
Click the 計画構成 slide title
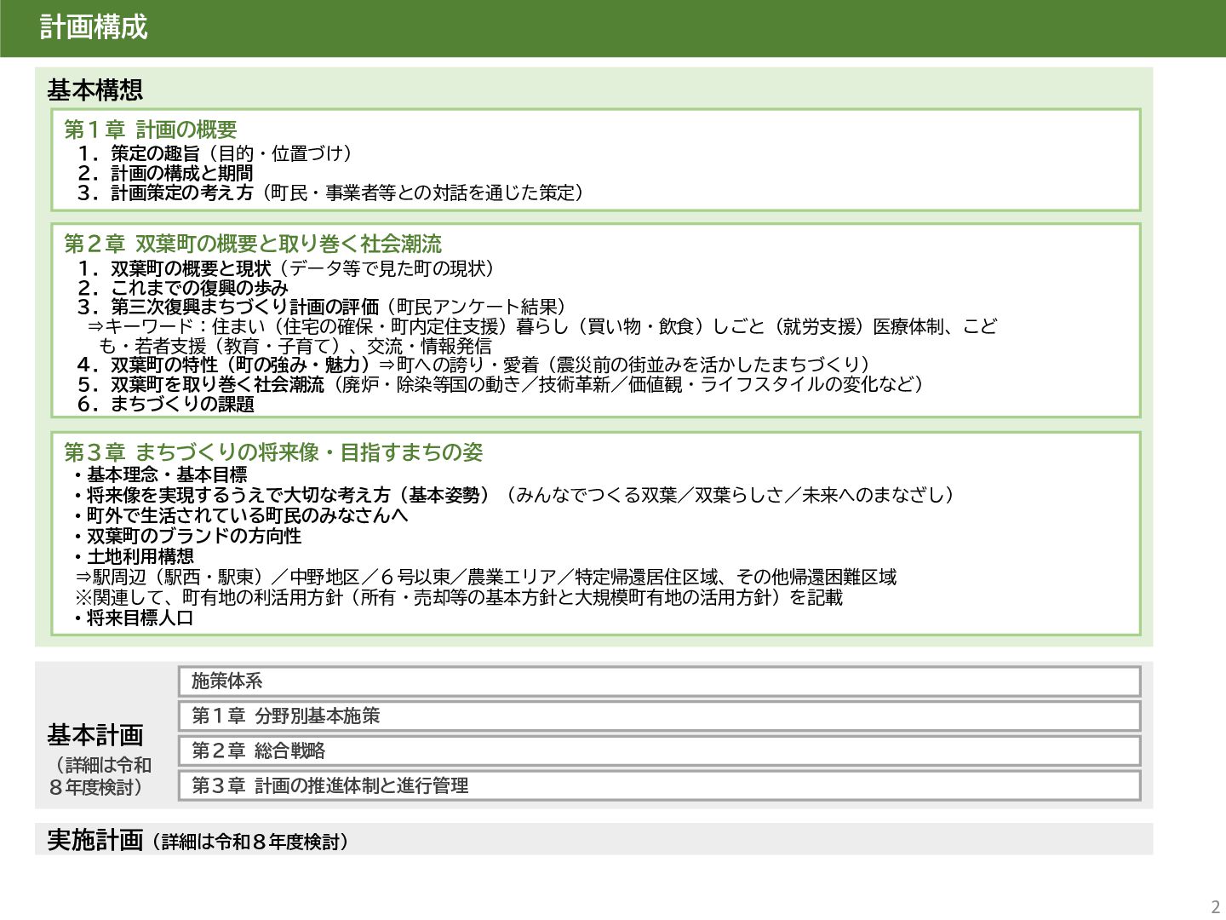point(94,27)
